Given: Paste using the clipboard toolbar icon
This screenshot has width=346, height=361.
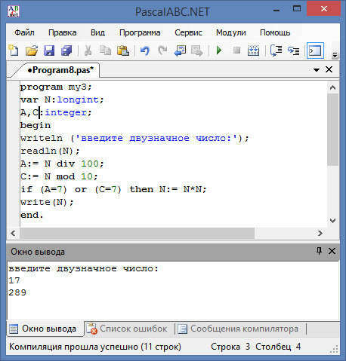Looking at the screenshot, I should (x=123, y=50).
